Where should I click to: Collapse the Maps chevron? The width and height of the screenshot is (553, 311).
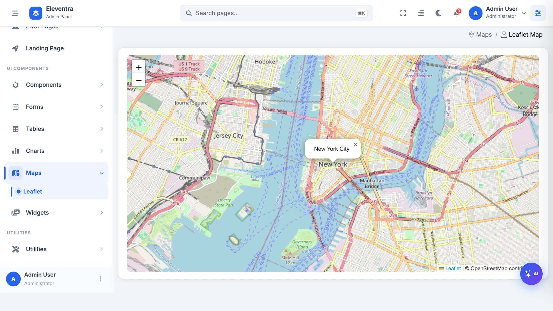pos(101,173)
